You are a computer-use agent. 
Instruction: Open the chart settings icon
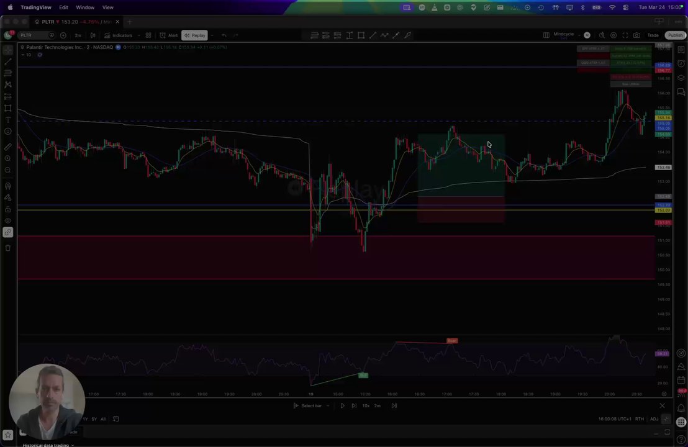(x=613, y=35)
